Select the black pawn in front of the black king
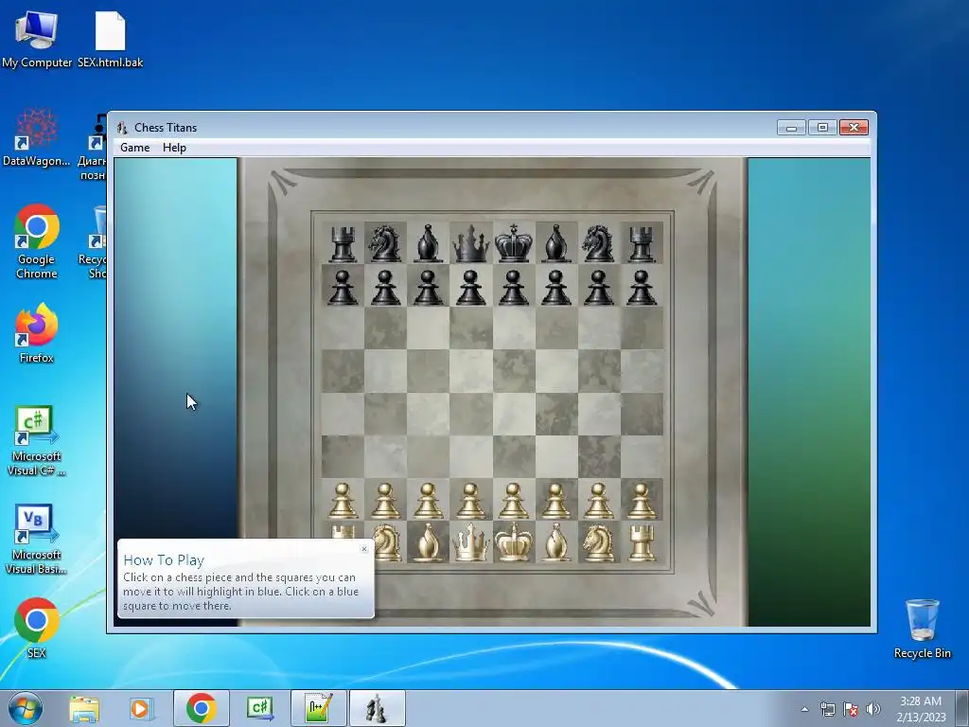The image size is (969, 727). click(x=514, y=287)
